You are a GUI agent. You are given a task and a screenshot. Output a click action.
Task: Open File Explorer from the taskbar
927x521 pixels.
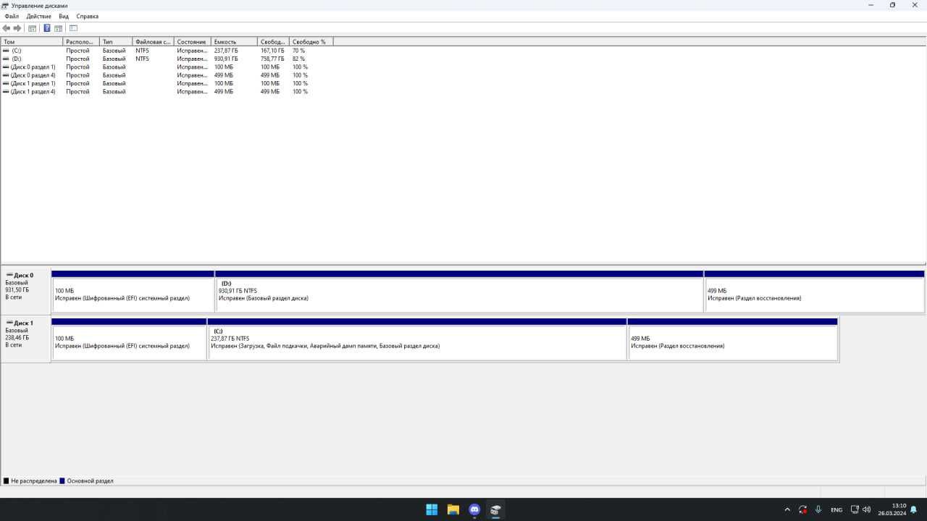coord(453,509)
